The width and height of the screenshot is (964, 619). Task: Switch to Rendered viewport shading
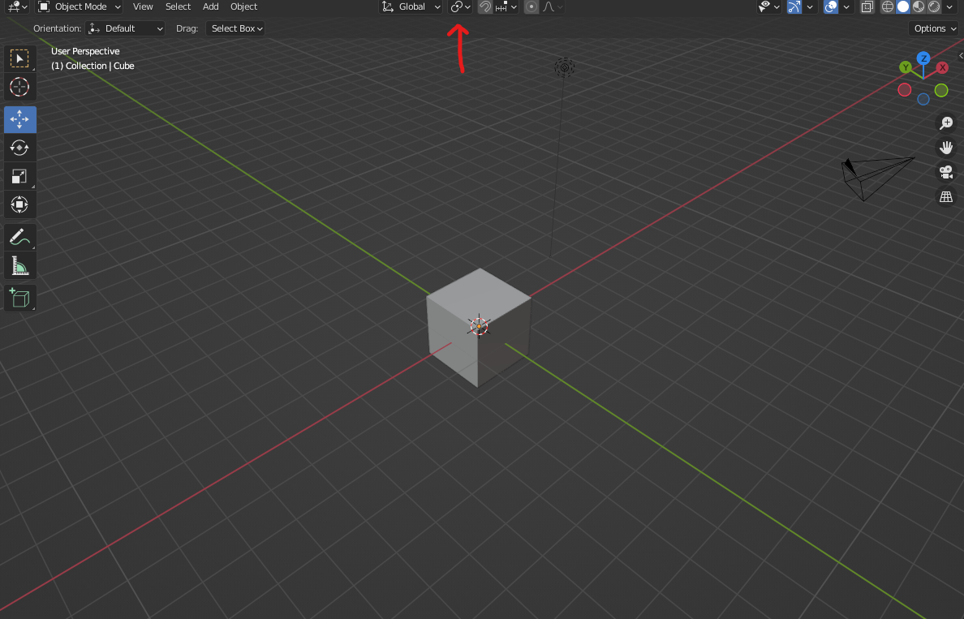[934, 6]
